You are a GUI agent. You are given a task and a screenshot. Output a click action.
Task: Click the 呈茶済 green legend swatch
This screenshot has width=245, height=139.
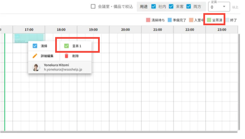209,20
